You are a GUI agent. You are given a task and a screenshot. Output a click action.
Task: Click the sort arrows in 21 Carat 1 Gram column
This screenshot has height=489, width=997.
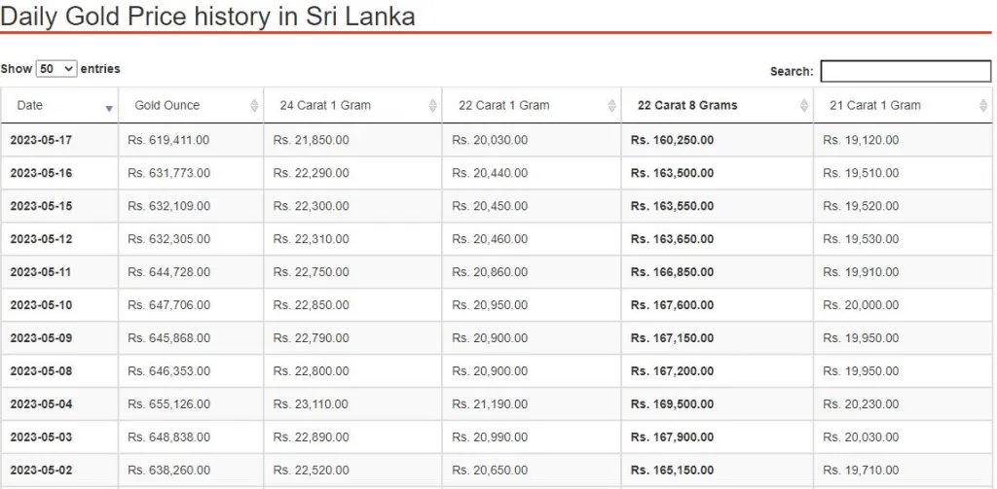[x=983, y=106]
